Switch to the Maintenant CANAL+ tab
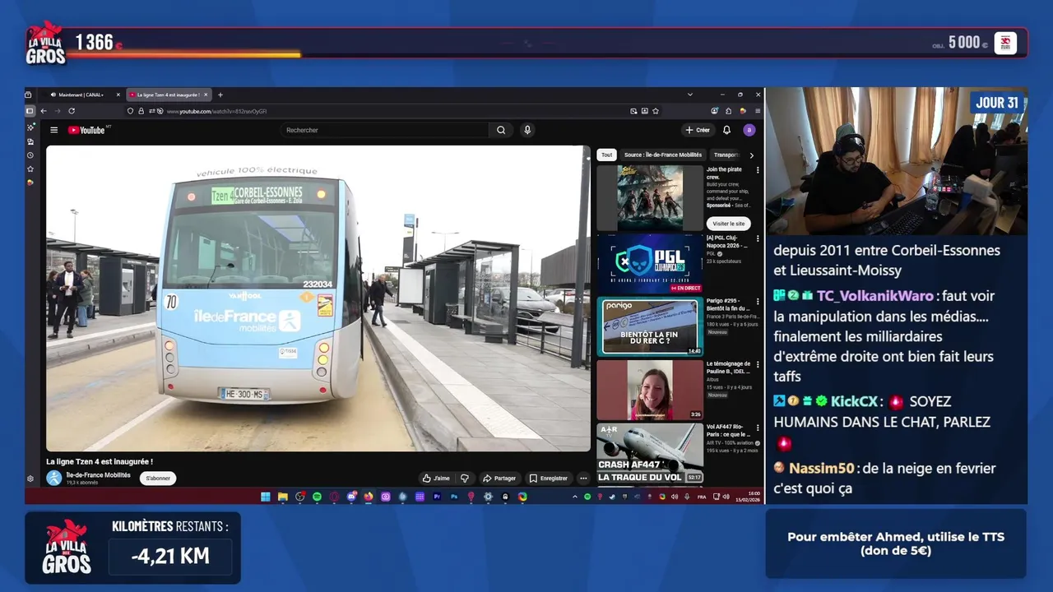The height and width of the screenshot is (592, 1053). click(81, 95)
